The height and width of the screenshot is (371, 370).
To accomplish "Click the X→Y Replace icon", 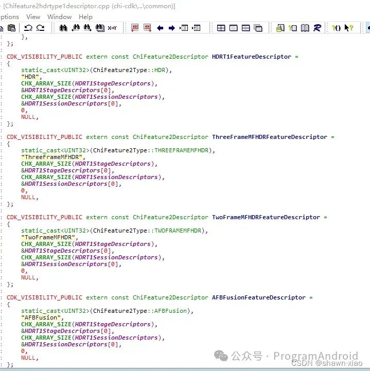I will 112,28.
